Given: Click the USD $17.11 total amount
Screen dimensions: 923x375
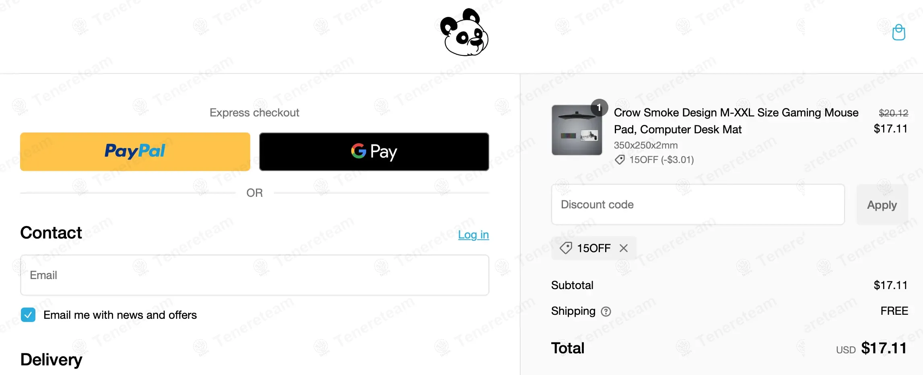Looking at the screenshot, I should tap(883, 348).
